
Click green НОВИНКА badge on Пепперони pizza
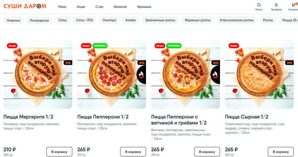(x=100, y=46)
